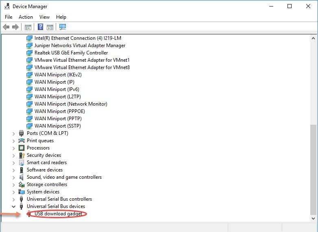The width and height of the screenshot is (318, 232).
Task: Open the View menu
Action: pyautogui.click(x=44, y=17)
